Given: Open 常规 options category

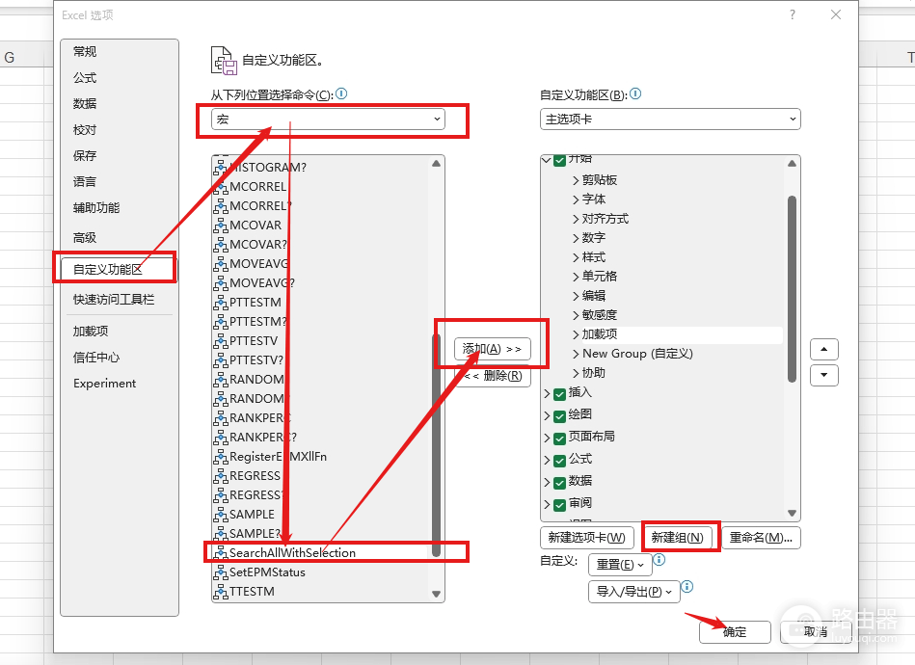Looking at the screenshot, I should (85, 51).
